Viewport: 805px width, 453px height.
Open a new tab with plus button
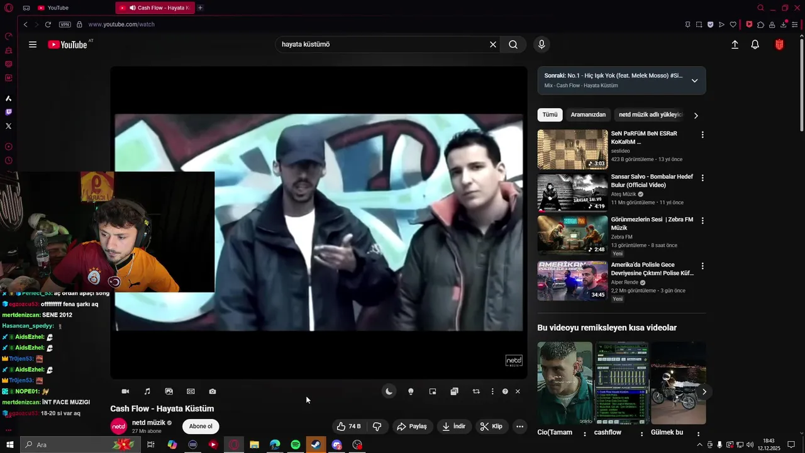pos(200,8)
